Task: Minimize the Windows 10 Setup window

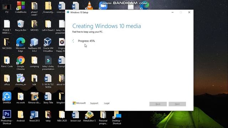Action: click(172, 12)
